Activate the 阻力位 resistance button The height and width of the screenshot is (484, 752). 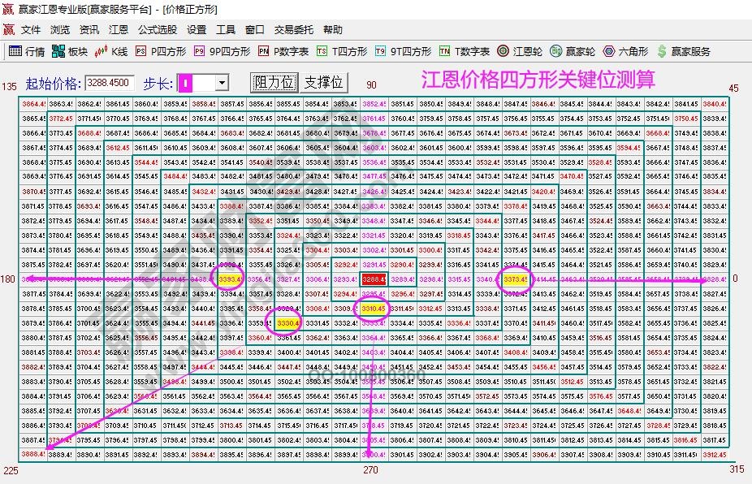click(x=274, y=82)
